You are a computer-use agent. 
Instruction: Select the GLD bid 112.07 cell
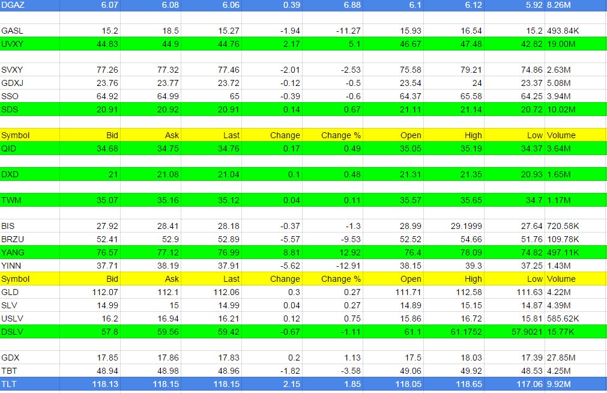click(x=90, y=292)
